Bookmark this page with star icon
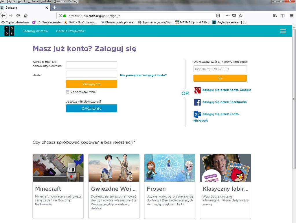Image resolution: width=296 pixels, height=223 pixels. 240,16
